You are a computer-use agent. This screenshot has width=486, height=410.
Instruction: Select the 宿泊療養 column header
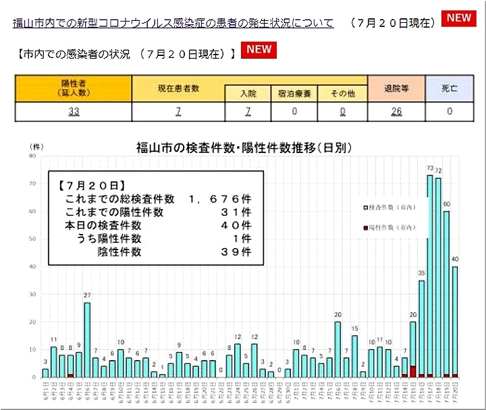click(294, 93)
